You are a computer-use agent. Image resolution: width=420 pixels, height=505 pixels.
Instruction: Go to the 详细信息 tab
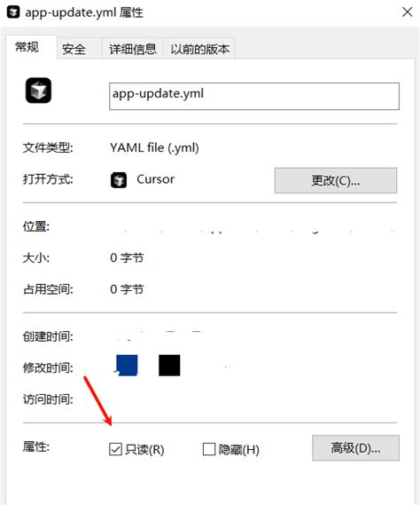133,49
